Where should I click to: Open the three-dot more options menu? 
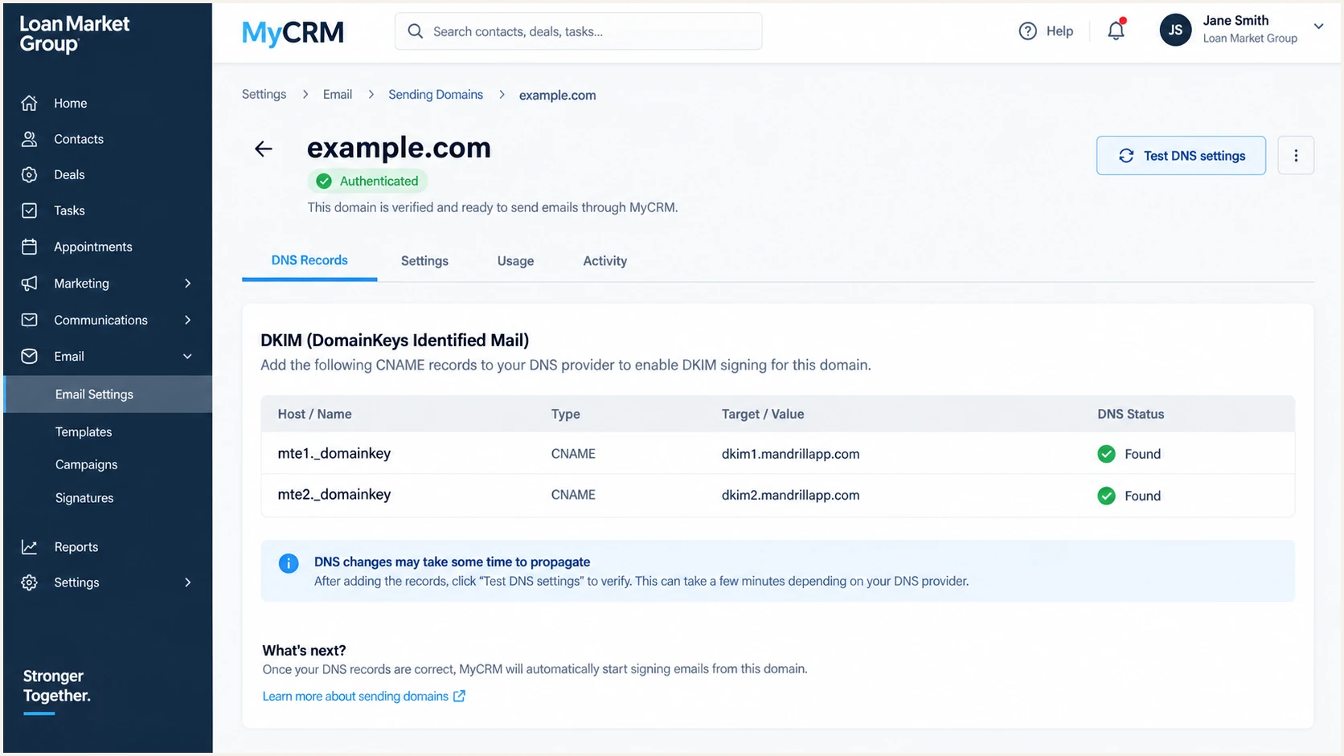tap(1295, 155)
